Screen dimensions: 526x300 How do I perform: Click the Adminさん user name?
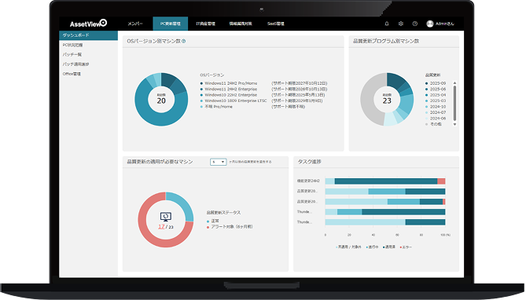pyautogui.click(x=445, y=24)
